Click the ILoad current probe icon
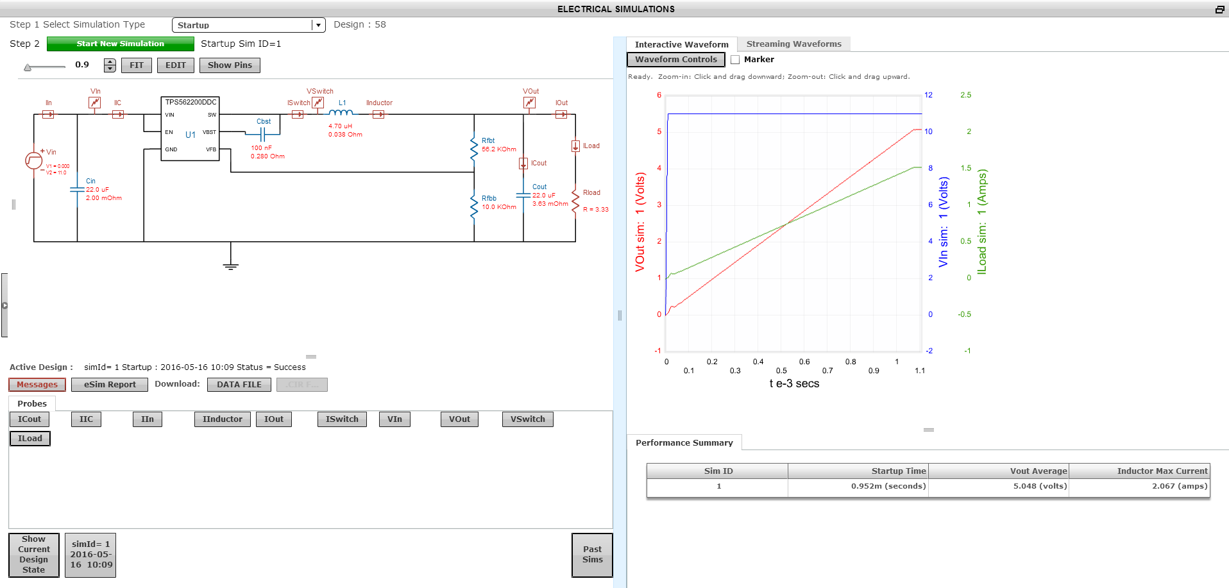Viewport: 1229px width, 588px height. pos(575,146)
